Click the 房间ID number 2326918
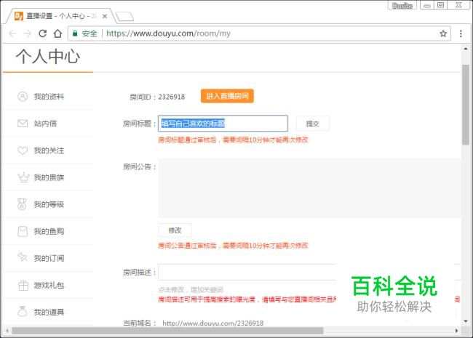 (x=172, y=97)
